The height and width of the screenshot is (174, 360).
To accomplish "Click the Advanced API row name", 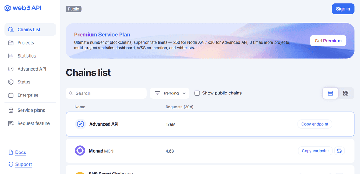I will point(104,124).
